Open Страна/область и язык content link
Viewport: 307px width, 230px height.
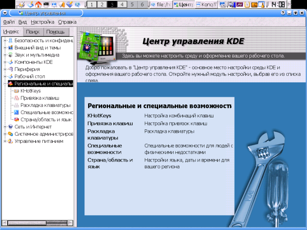[110, 163]
